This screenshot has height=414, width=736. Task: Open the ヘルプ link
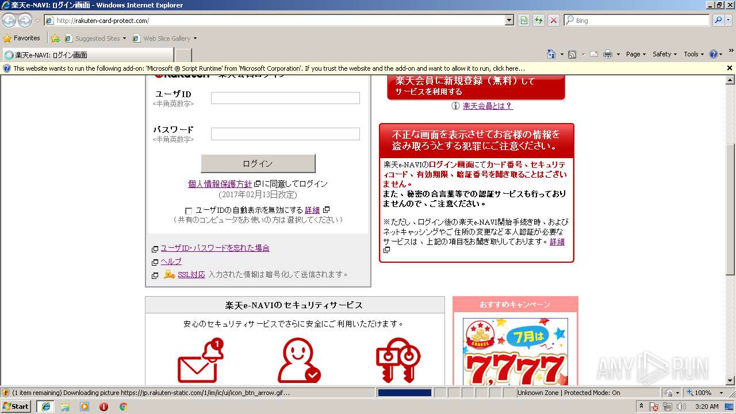tap(171, 262)
